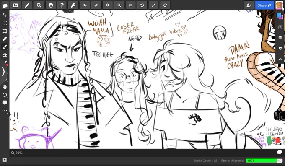Zoom out of the canvas
The image size is (285, 166).
[x=119, y=5]
